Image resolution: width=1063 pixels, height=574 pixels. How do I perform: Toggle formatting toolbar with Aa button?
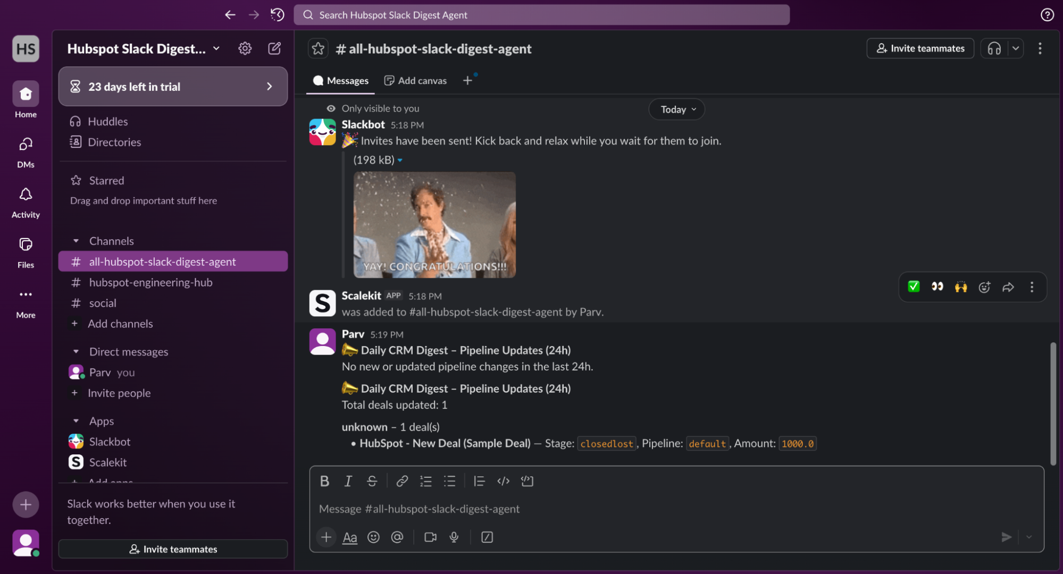point(349,537)
